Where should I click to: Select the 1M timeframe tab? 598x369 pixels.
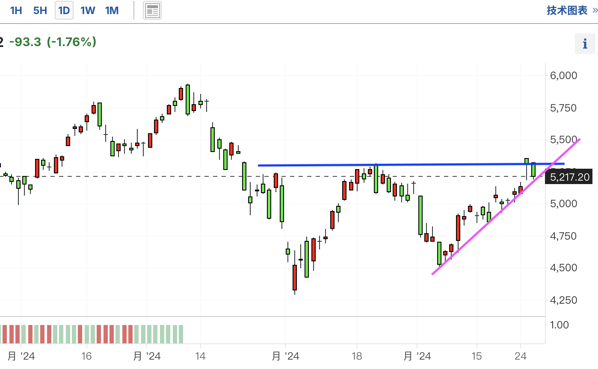point(112,11)
